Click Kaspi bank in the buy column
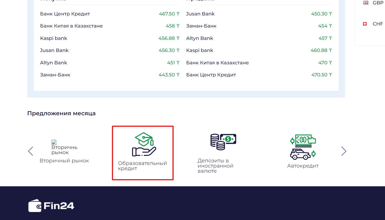This screenshot has height=220, width=385. click(54, 38)
